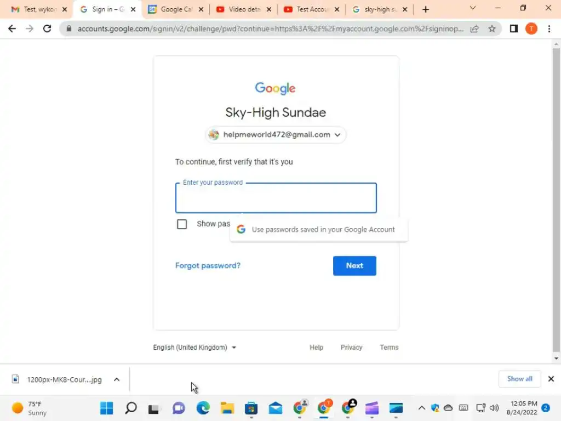561x421 pixels.
Task: Open Microsoft Edge from the taskbar
Action: point(203,408)
